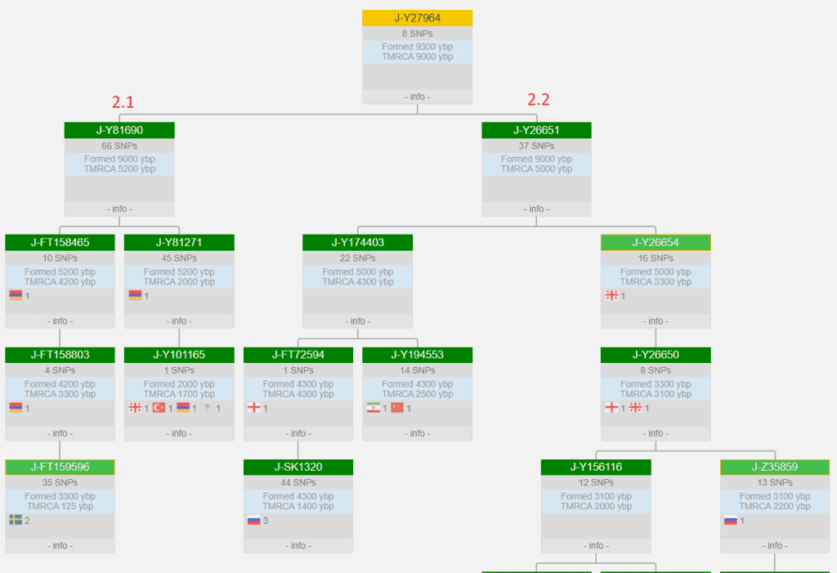Open info link of J-Y26650
This screenshot has width=837, height=573.
coord(656,433)
